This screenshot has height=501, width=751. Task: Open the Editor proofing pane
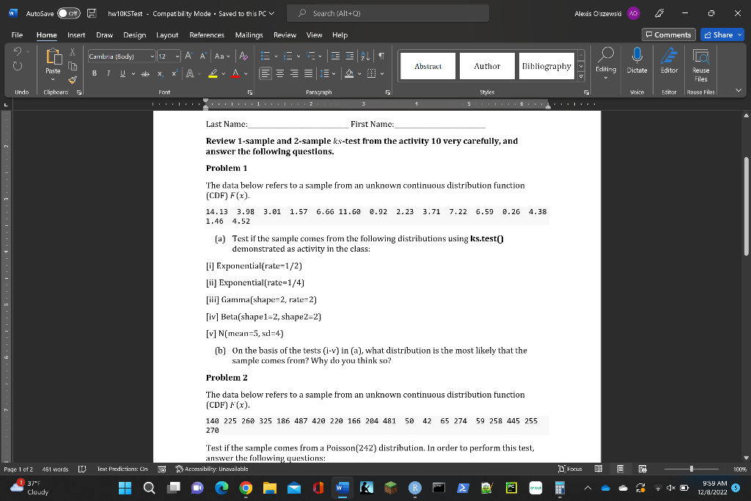pyautogui.click(x=669, y=61)
